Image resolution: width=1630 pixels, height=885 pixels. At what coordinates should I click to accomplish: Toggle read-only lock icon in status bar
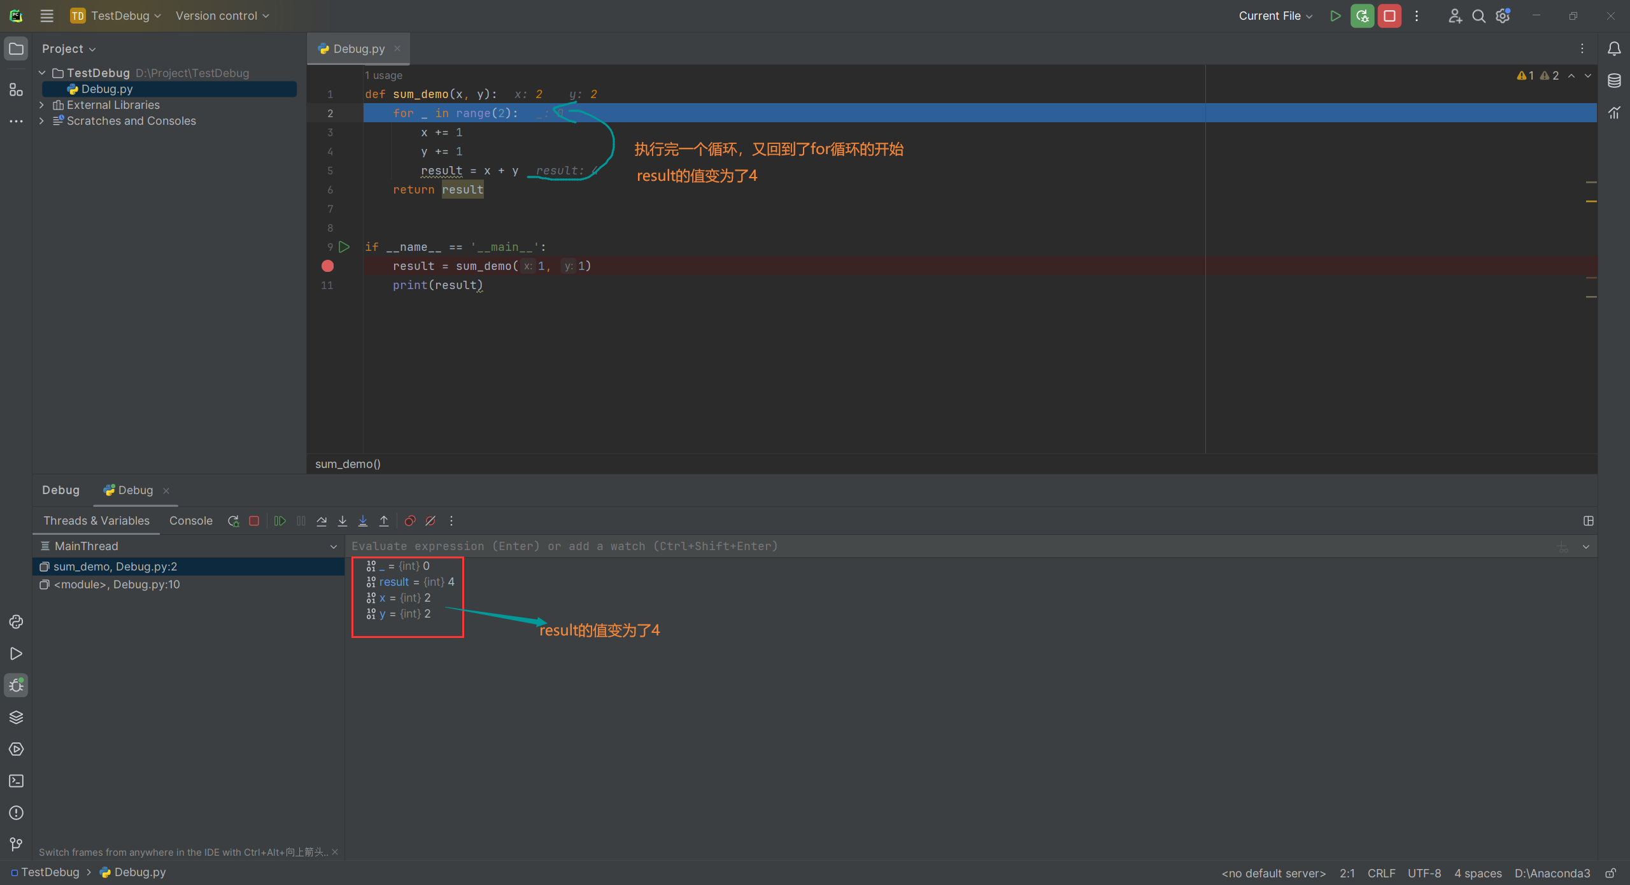[x=1610, y=873]
